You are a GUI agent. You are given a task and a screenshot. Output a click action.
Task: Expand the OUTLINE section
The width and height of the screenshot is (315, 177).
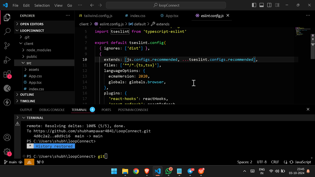44,94
